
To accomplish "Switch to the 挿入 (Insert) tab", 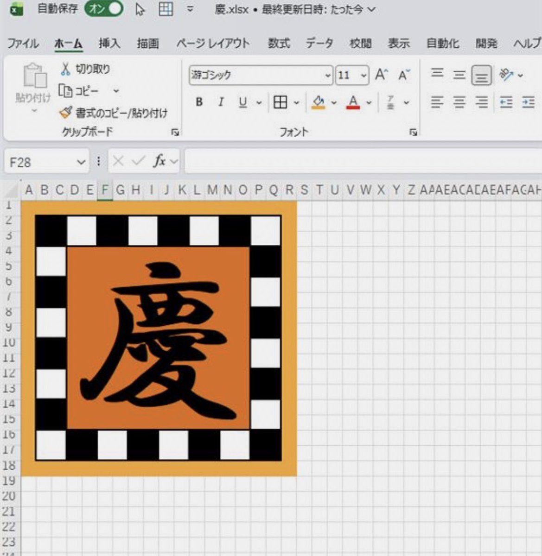I will point(109,44).
